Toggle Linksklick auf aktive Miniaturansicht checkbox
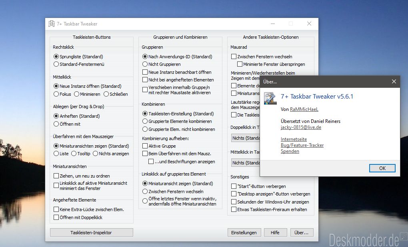The height and width of the screenshot is (247, 408). point(56,186)
